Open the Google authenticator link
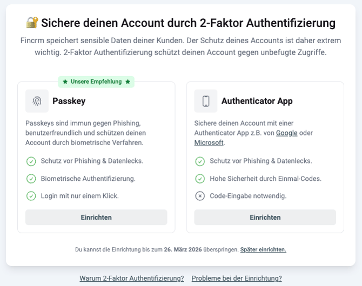 286,133
